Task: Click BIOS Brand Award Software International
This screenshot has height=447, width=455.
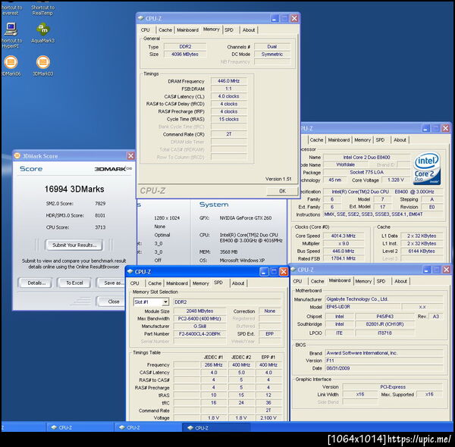Action: 384,353
